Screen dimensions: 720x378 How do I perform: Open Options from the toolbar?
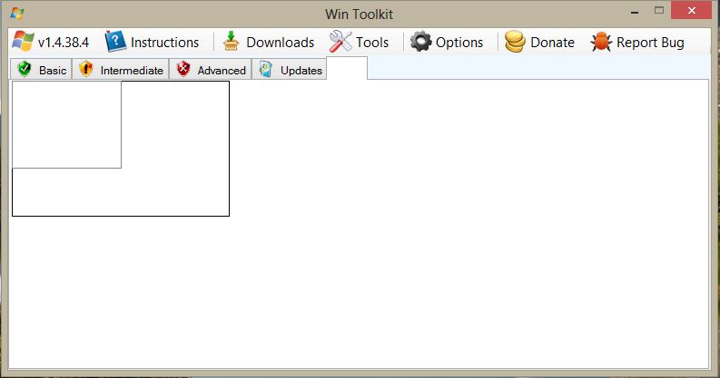(x=459, y=43)
